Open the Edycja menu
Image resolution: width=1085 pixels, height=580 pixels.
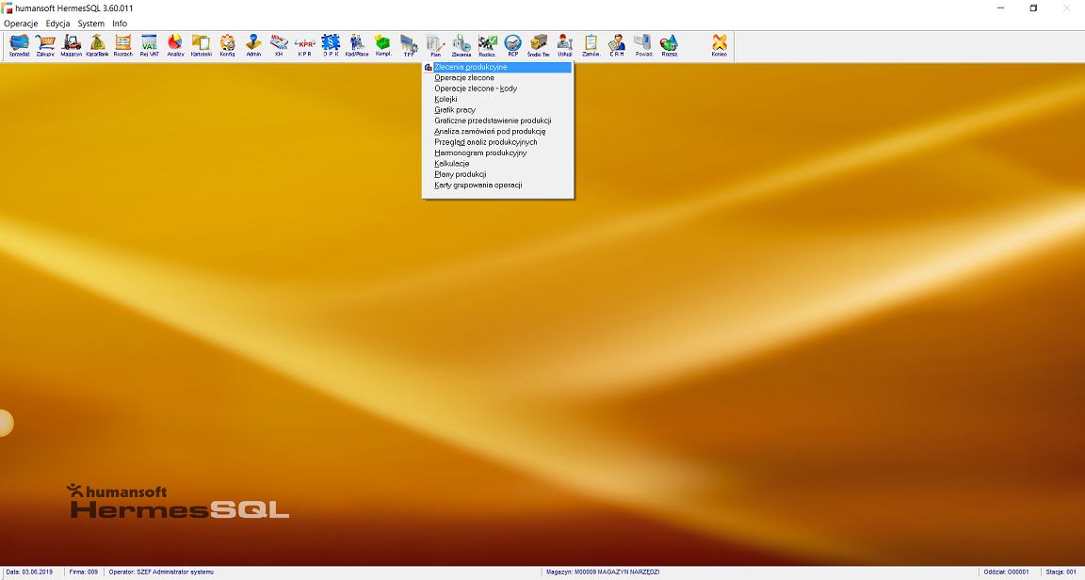click(58, 24)
